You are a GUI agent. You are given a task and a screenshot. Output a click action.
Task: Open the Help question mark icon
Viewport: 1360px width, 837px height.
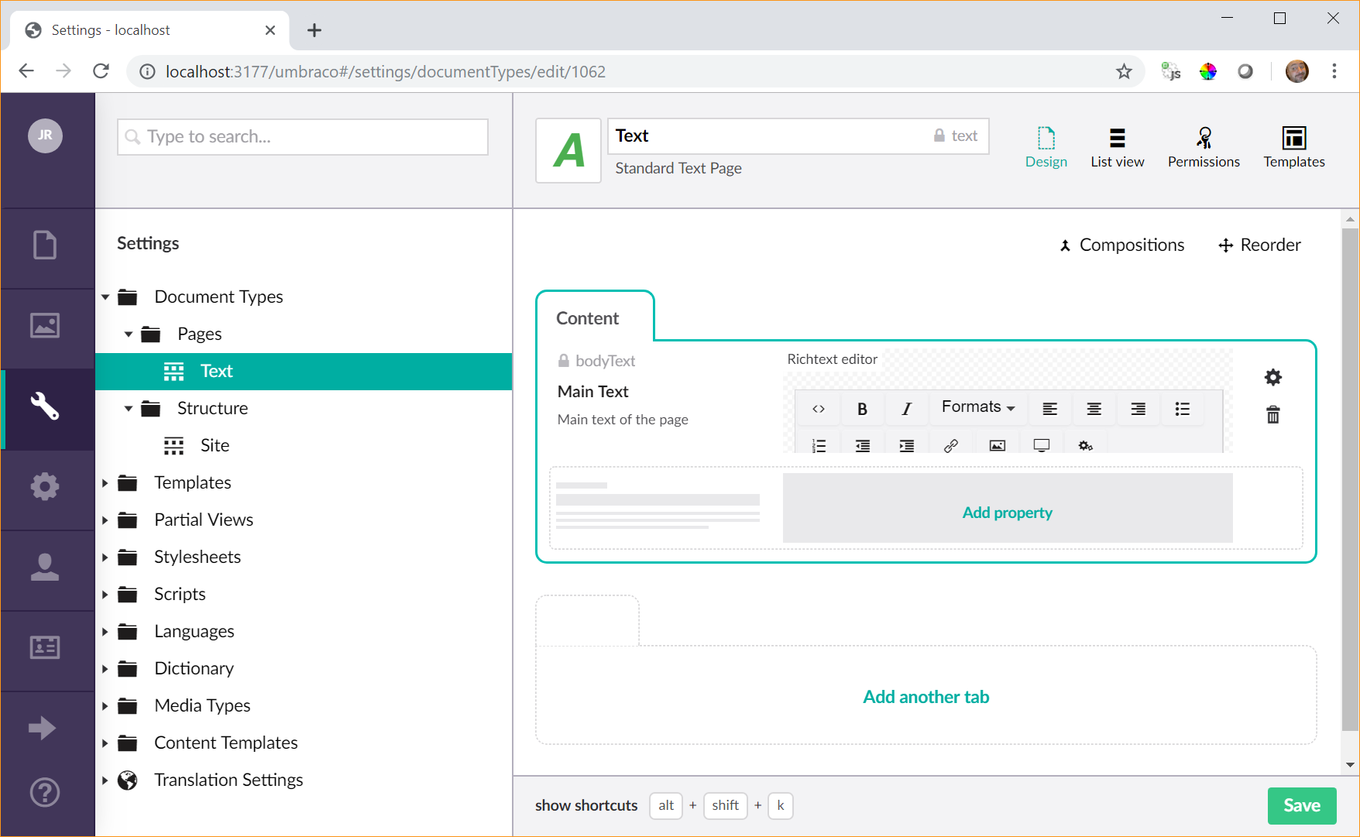[x=45, y=793]
